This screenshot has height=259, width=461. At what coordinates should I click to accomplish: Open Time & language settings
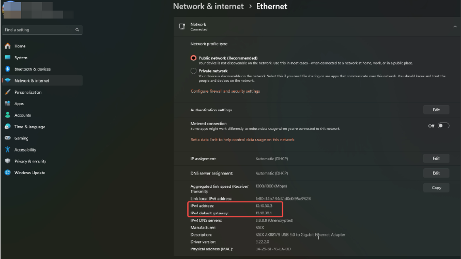[x=29, y=127]
